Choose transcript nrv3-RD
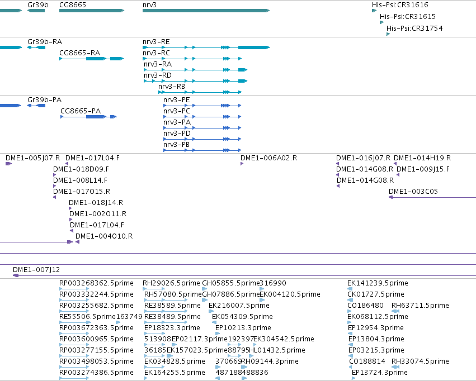 point(158,75)
